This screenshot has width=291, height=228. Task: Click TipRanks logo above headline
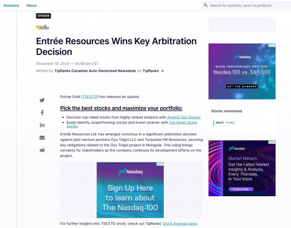(43, 27)
